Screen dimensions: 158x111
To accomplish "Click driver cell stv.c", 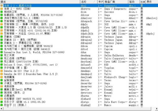I will click(132, 99).
